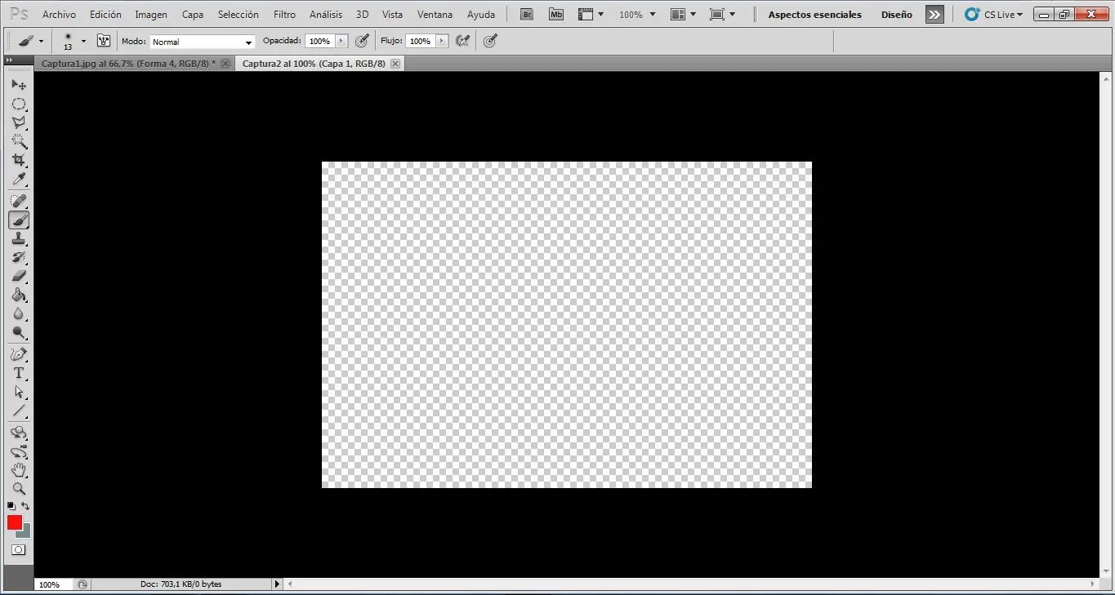
Task: Expand the collapsed toolbox panel arrows
Action: tap(9, 60)
